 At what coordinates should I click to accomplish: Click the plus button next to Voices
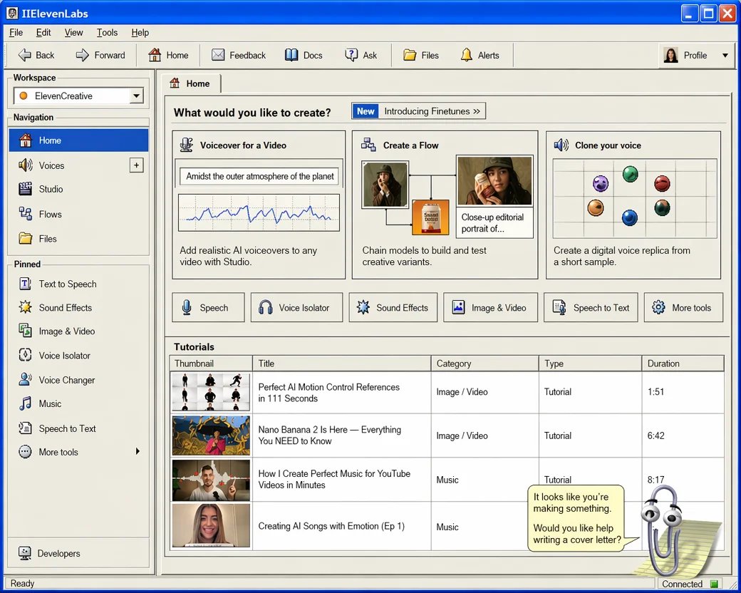137,165
